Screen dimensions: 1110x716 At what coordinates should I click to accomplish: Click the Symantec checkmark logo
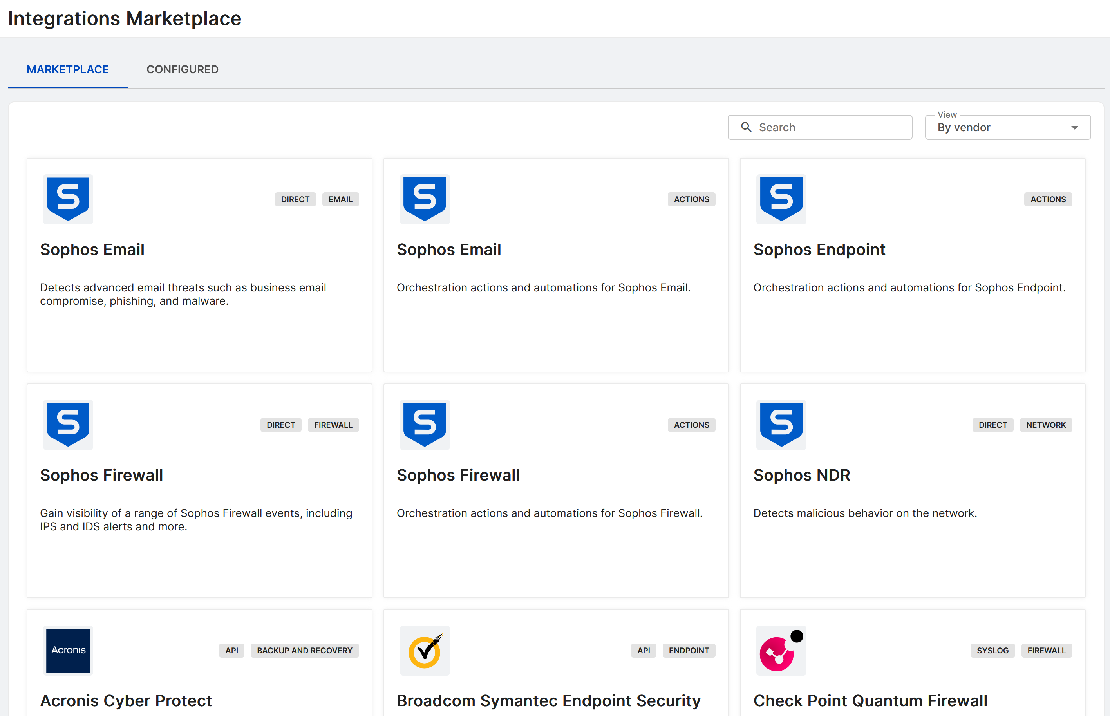425,650
